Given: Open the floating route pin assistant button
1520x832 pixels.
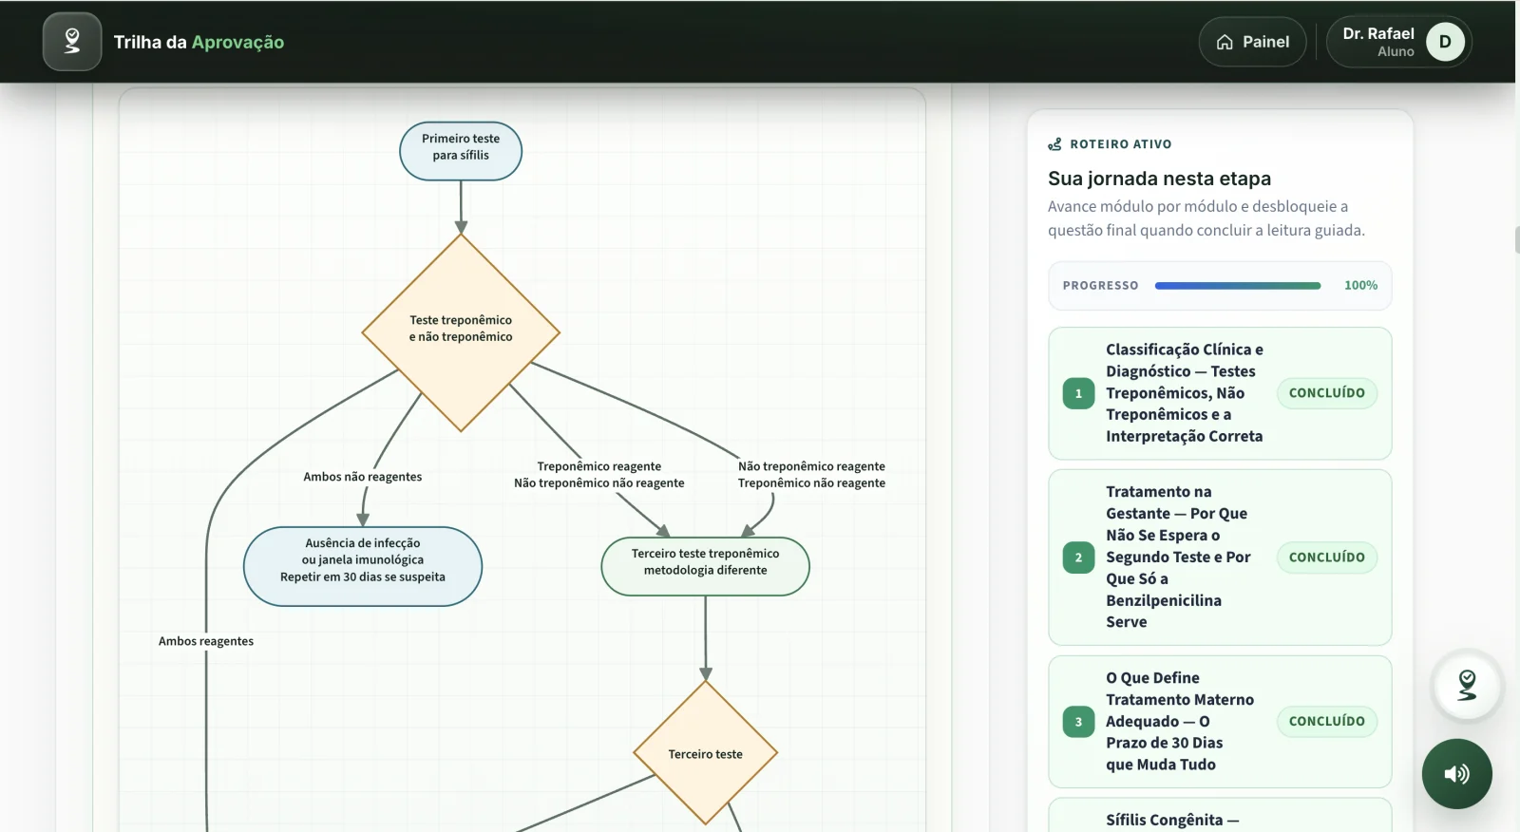Looking at the screenshot, I should tap(1467, 685).
